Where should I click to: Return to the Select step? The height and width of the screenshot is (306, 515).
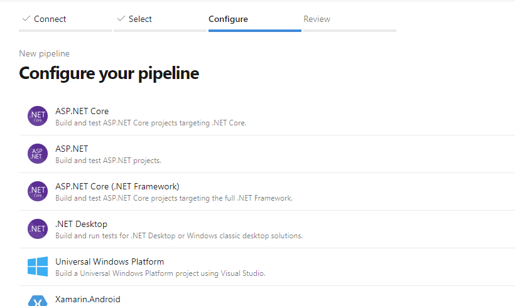140,19
